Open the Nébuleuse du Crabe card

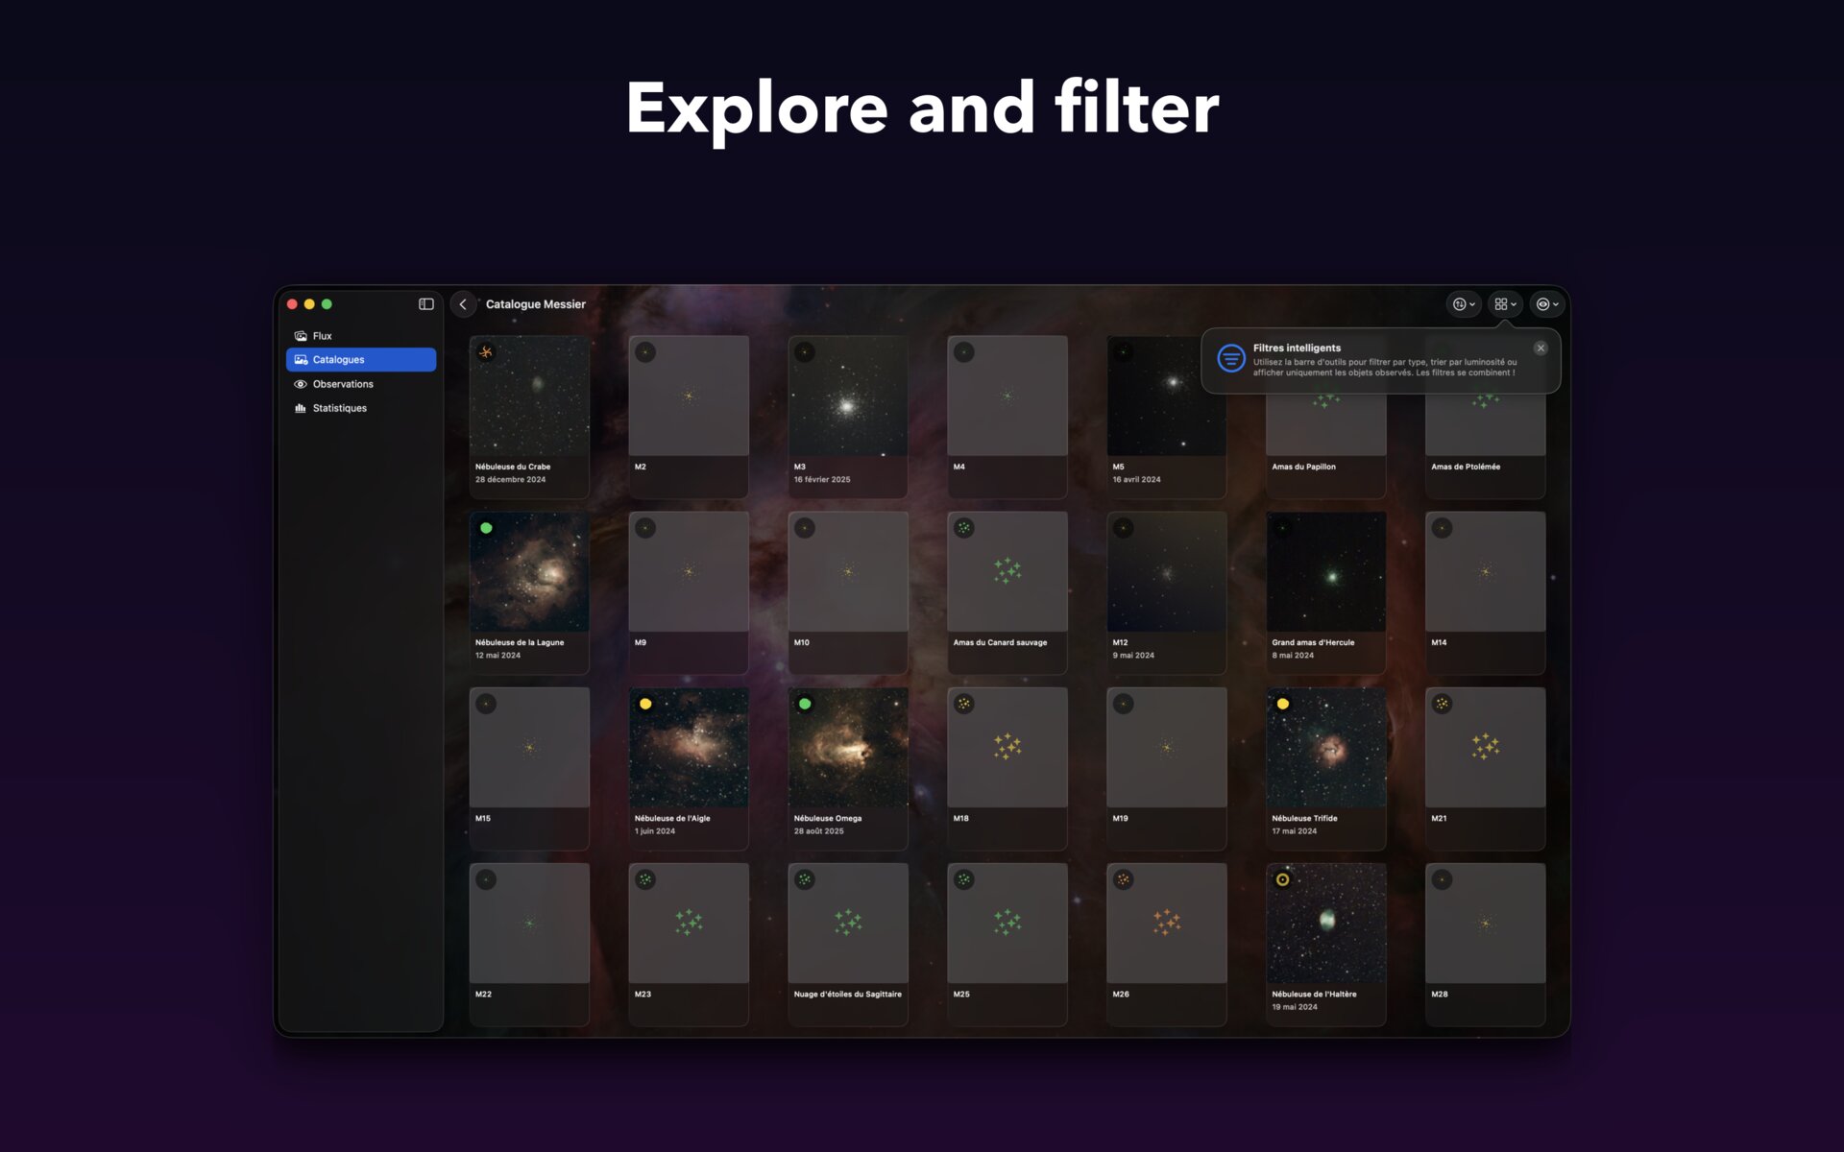pos(529,417)
